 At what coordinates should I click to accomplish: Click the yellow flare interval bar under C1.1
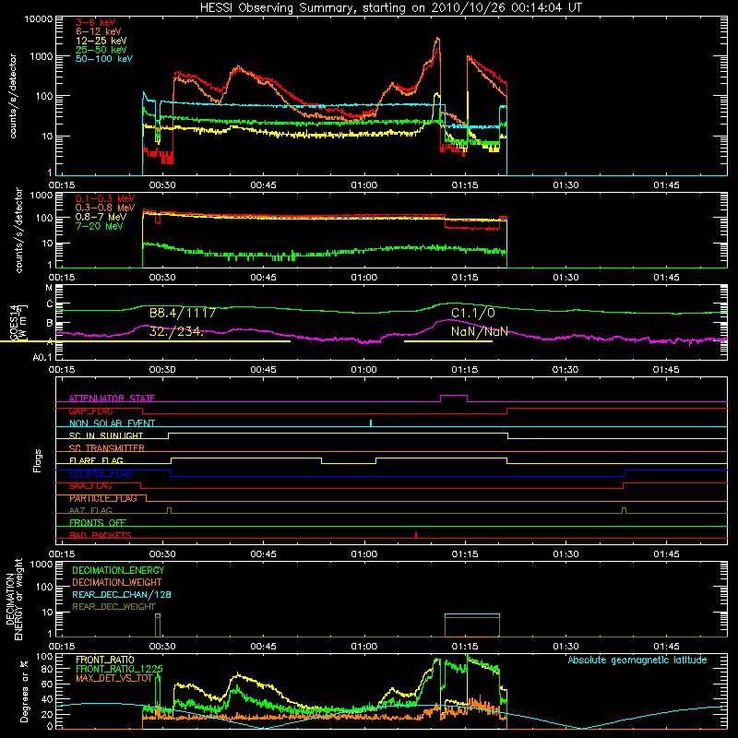[448, 341]
